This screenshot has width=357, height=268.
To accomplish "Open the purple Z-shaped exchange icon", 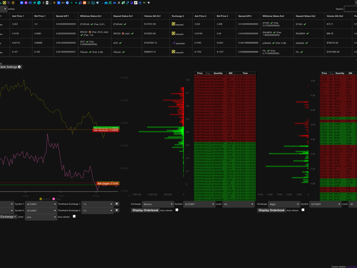I will 80,3.
